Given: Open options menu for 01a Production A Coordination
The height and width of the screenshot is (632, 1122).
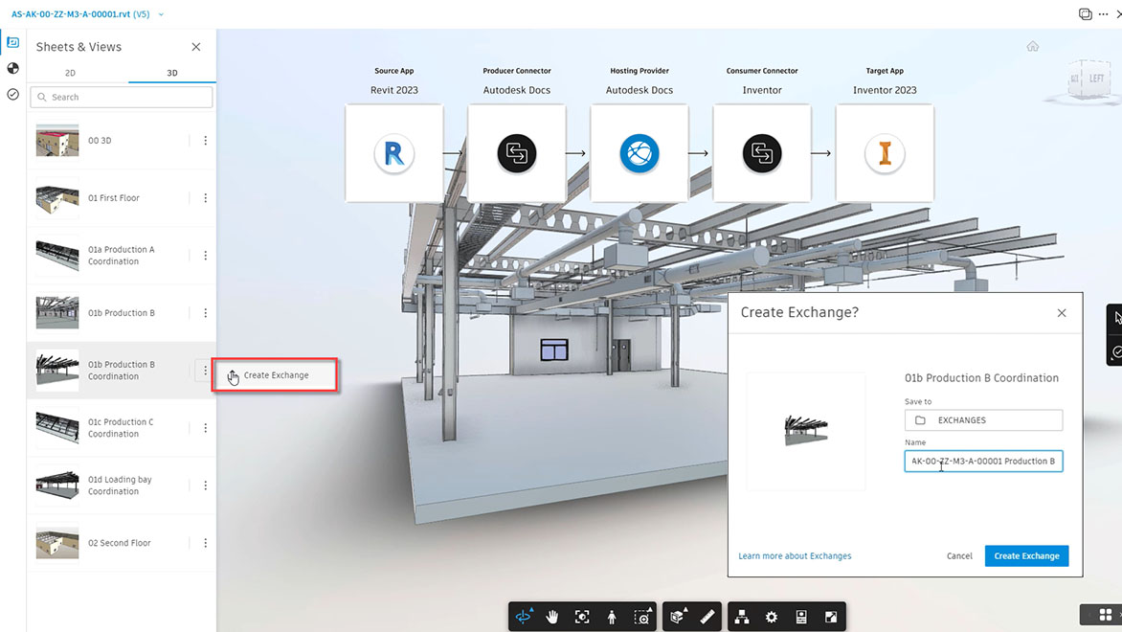Looking at the screenshot, I should [206, 256].
